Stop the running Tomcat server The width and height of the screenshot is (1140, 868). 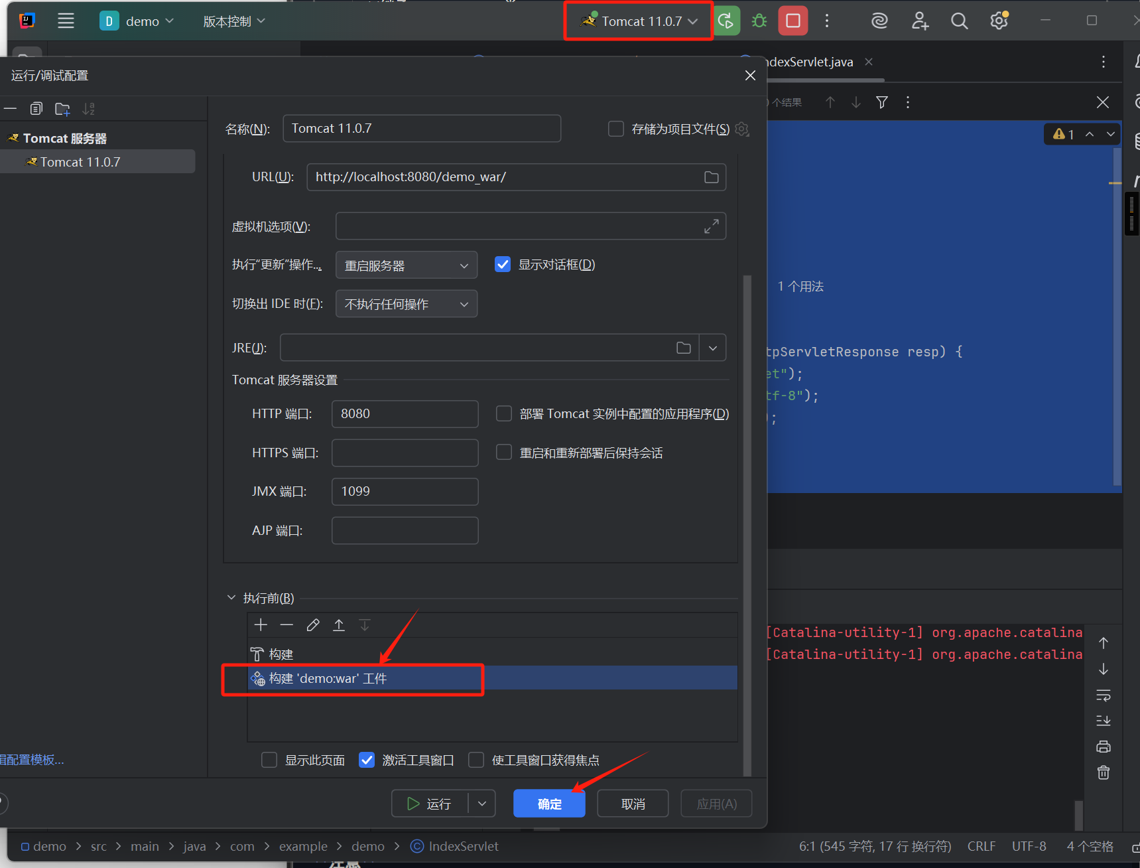(793, 21)
